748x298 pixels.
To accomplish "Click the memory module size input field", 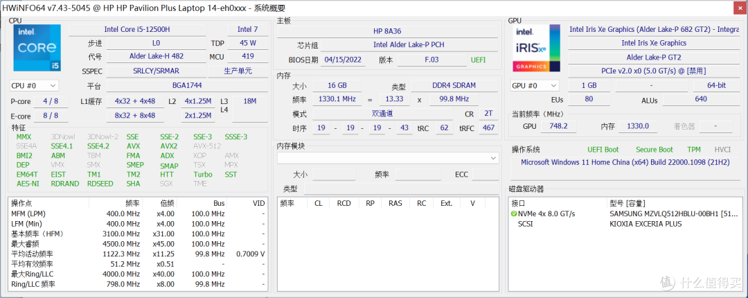I will (334, 175).
